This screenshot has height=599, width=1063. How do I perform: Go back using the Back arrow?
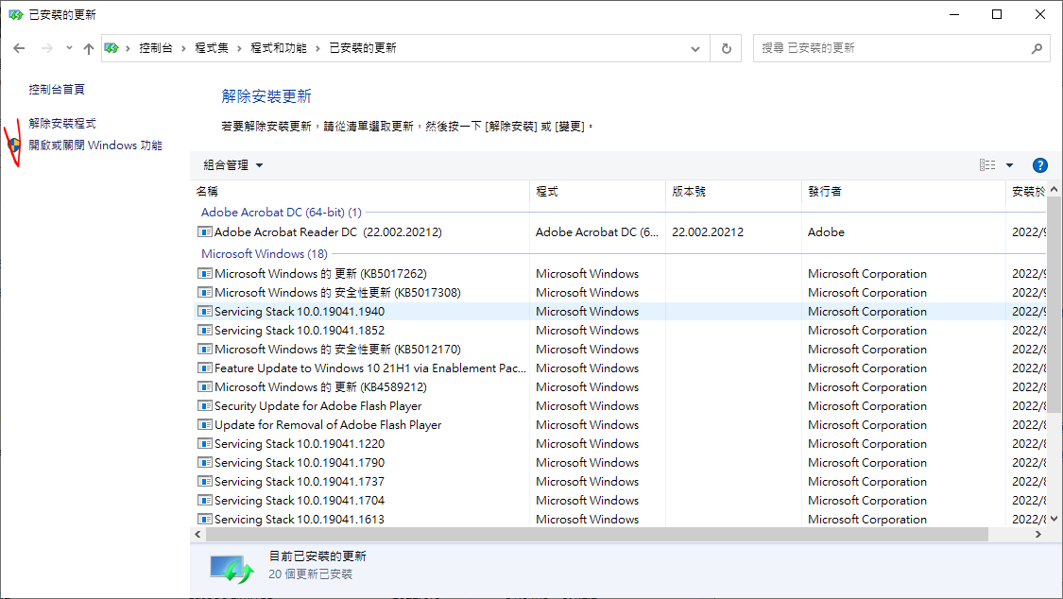(19, 48)
